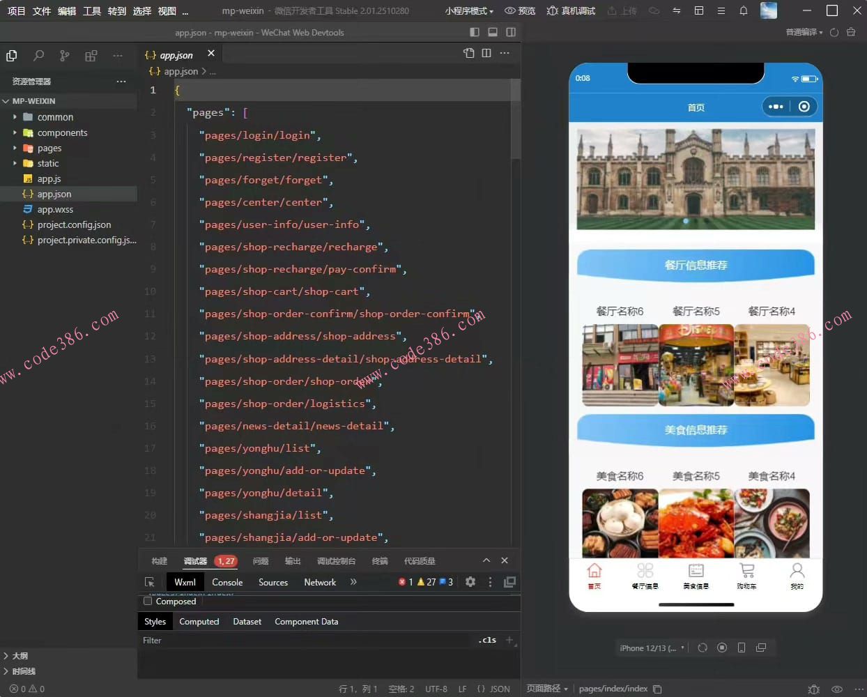Click the notification bell icon

(743, 10)
